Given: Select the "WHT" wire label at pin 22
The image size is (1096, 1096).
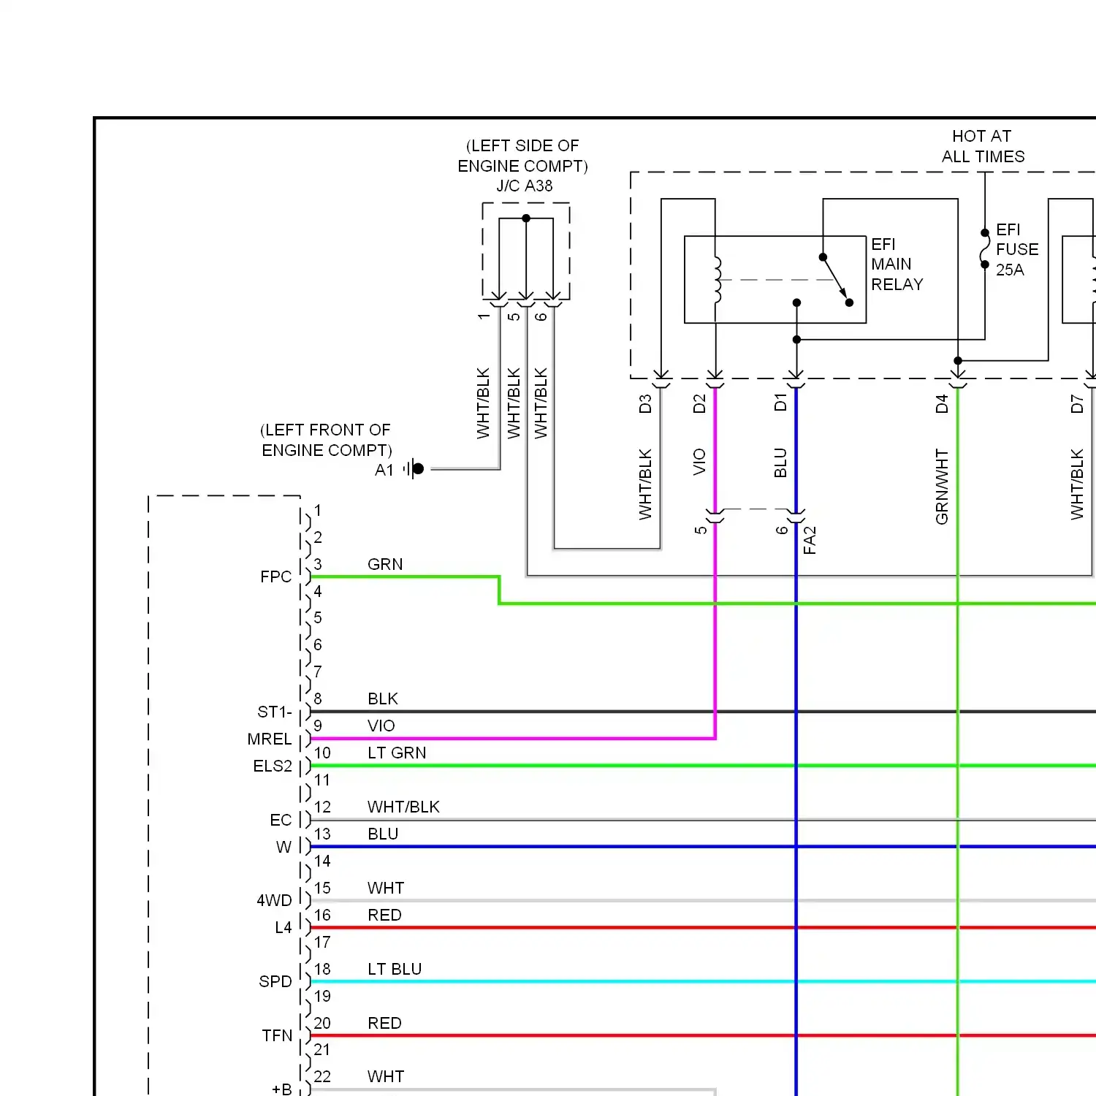Looking at the screenshot, I should pos(386,1076).
